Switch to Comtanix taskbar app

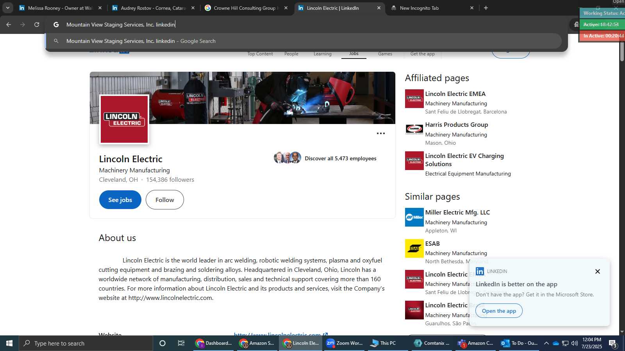tap(432, 343)
